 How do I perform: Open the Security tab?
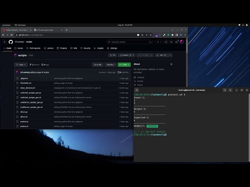click(x=86, y=48)
